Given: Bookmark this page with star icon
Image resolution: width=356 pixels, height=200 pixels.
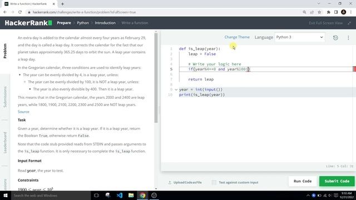Looking at the screenshot, I should (x=319, y=12).
